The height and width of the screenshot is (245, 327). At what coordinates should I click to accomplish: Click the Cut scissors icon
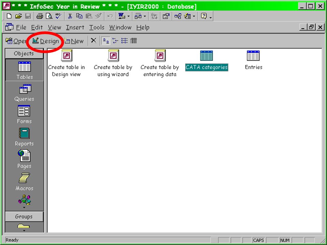70,16
